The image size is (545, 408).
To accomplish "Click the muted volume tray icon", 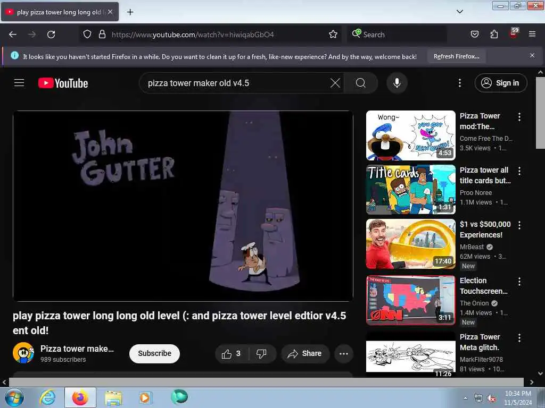I will (491, 398).
